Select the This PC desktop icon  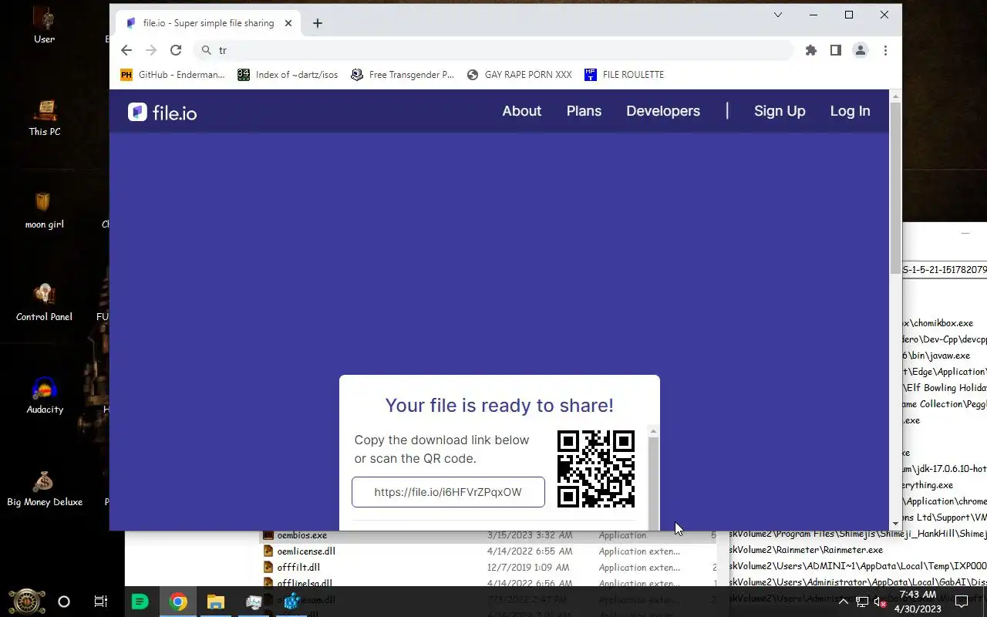tap(44, 117)
